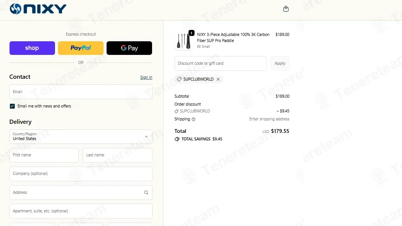This screenshot has width=402, height=226.
Task: Remove the SUPCLUBWORLD discount code
Action: click(218, 79)
